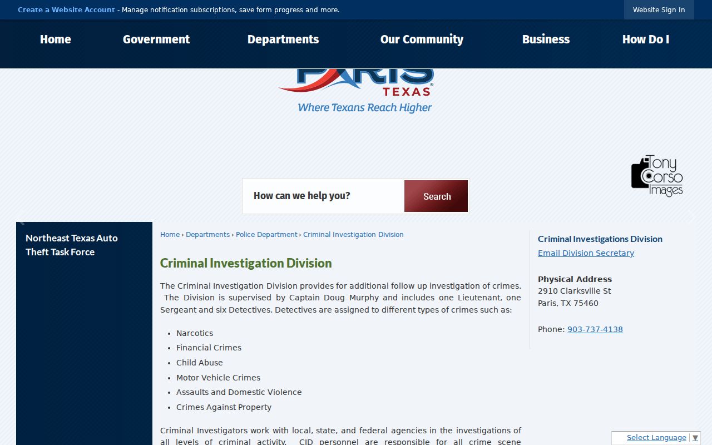
Task: Click the 'Motor Vehicle Crimes' list item
Action: click(218, 378)
